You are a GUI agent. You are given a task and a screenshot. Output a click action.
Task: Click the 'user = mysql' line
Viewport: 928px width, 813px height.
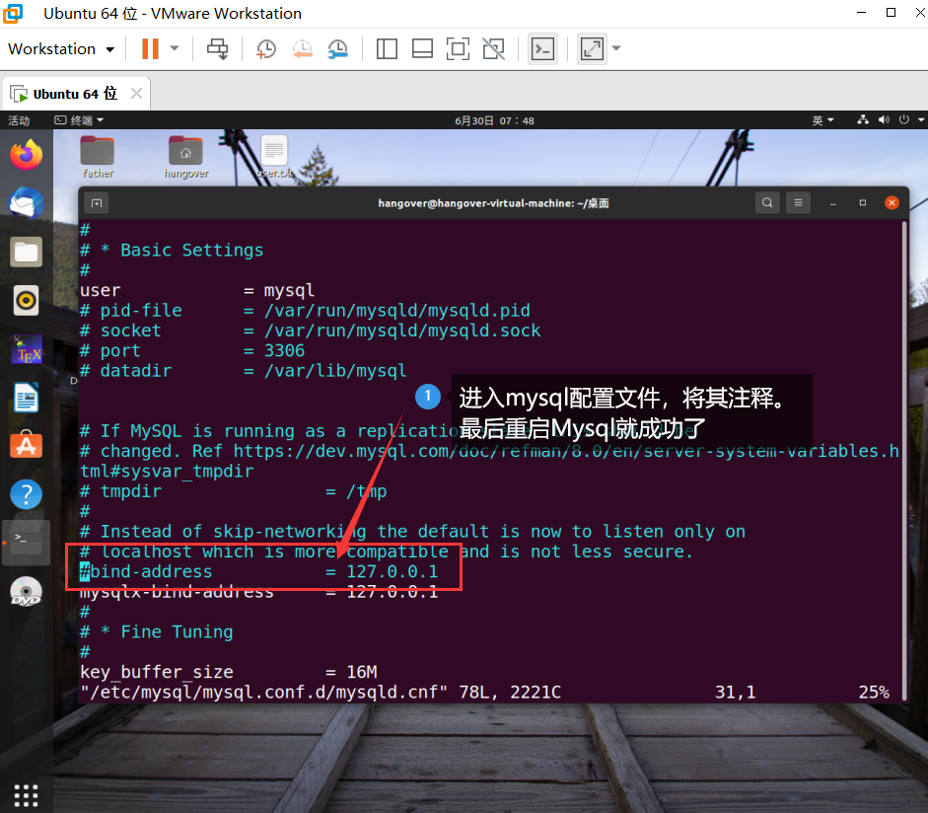coord(197,291)
